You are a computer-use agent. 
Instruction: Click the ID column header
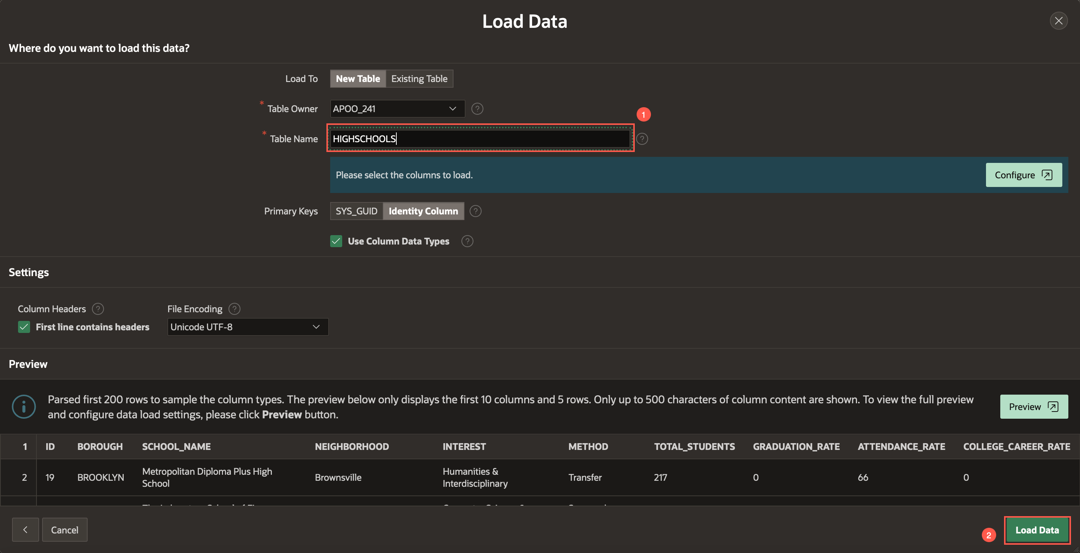click(50, 447)
